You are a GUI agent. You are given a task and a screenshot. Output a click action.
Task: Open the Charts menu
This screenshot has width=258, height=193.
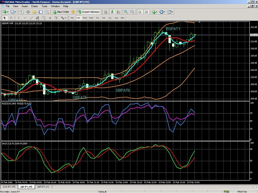[35, 6]
